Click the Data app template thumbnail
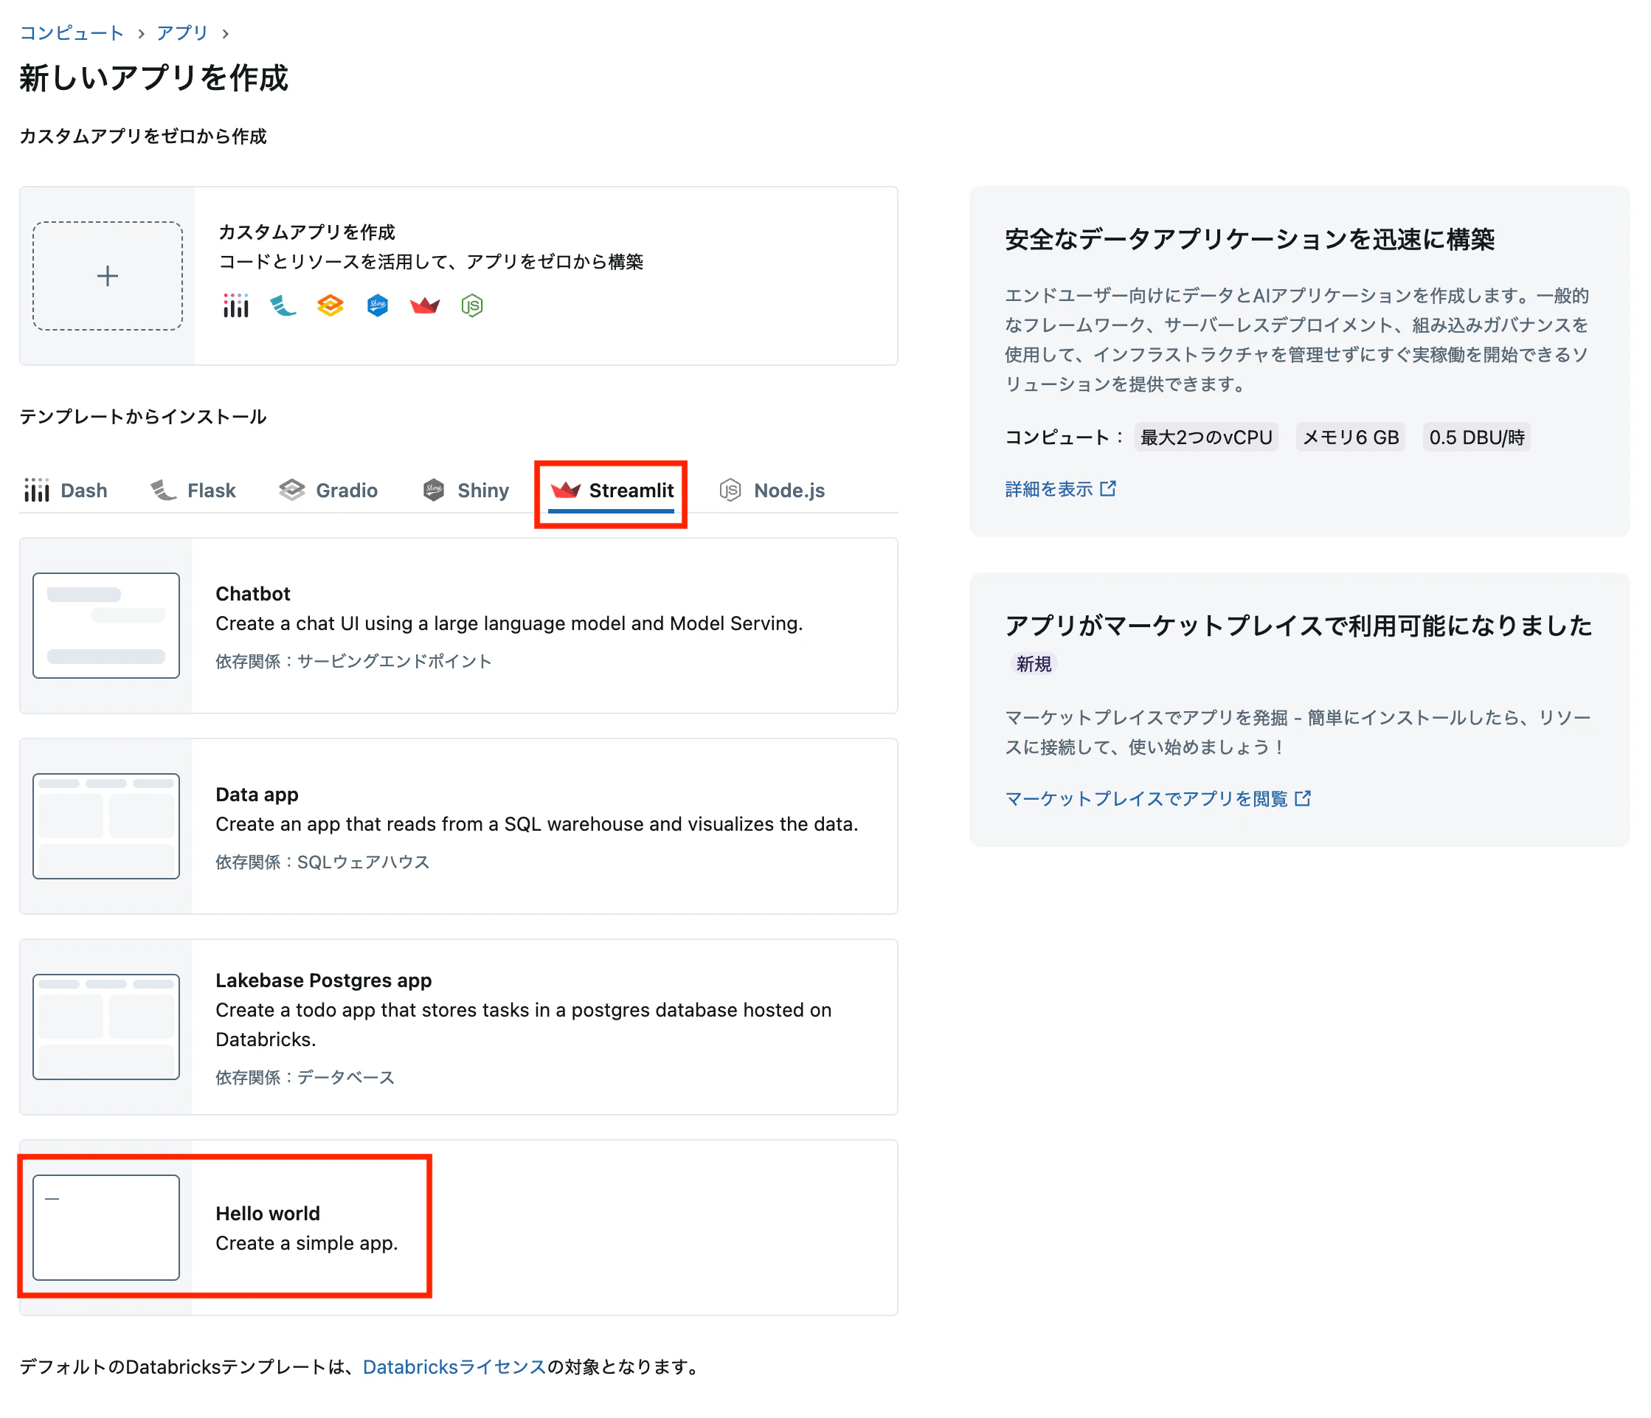This screenshot has width=1651, height=1418. 106,826
